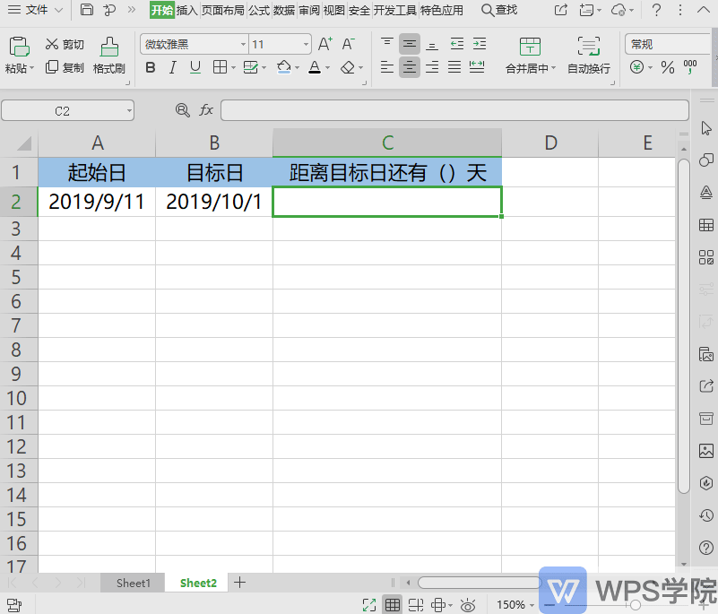The width and height of the screenshot is (718, 614).
Task: Open the File (文件) menu
Action: 35,10
